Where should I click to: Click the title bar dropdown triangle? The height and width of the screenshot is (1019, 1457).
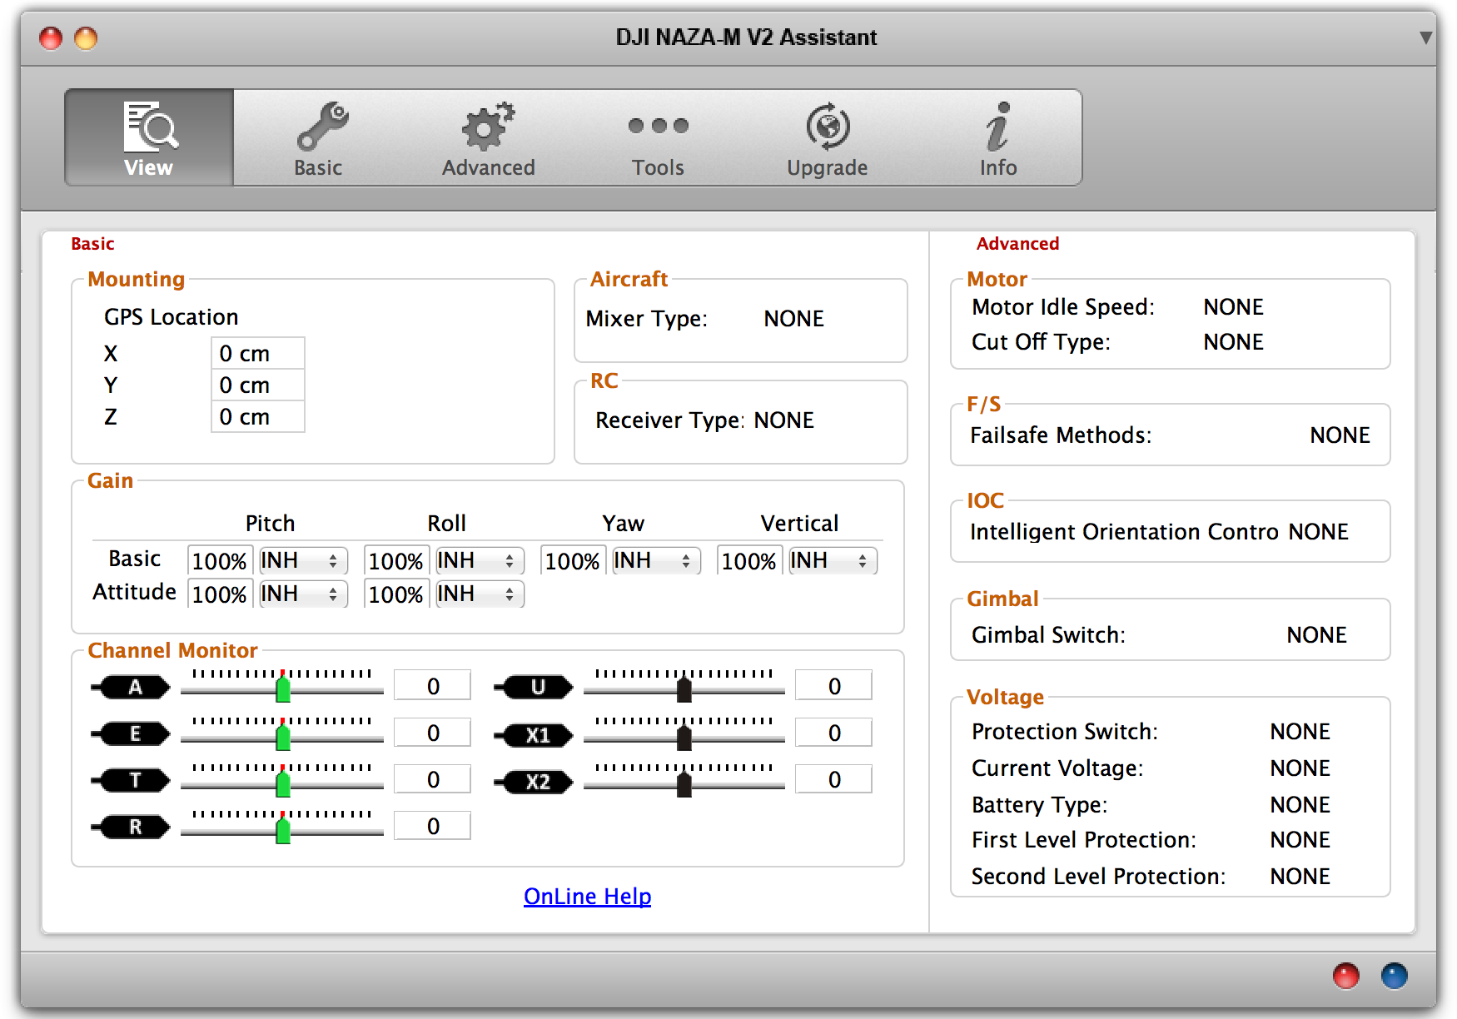click(x=1426, y=37)
